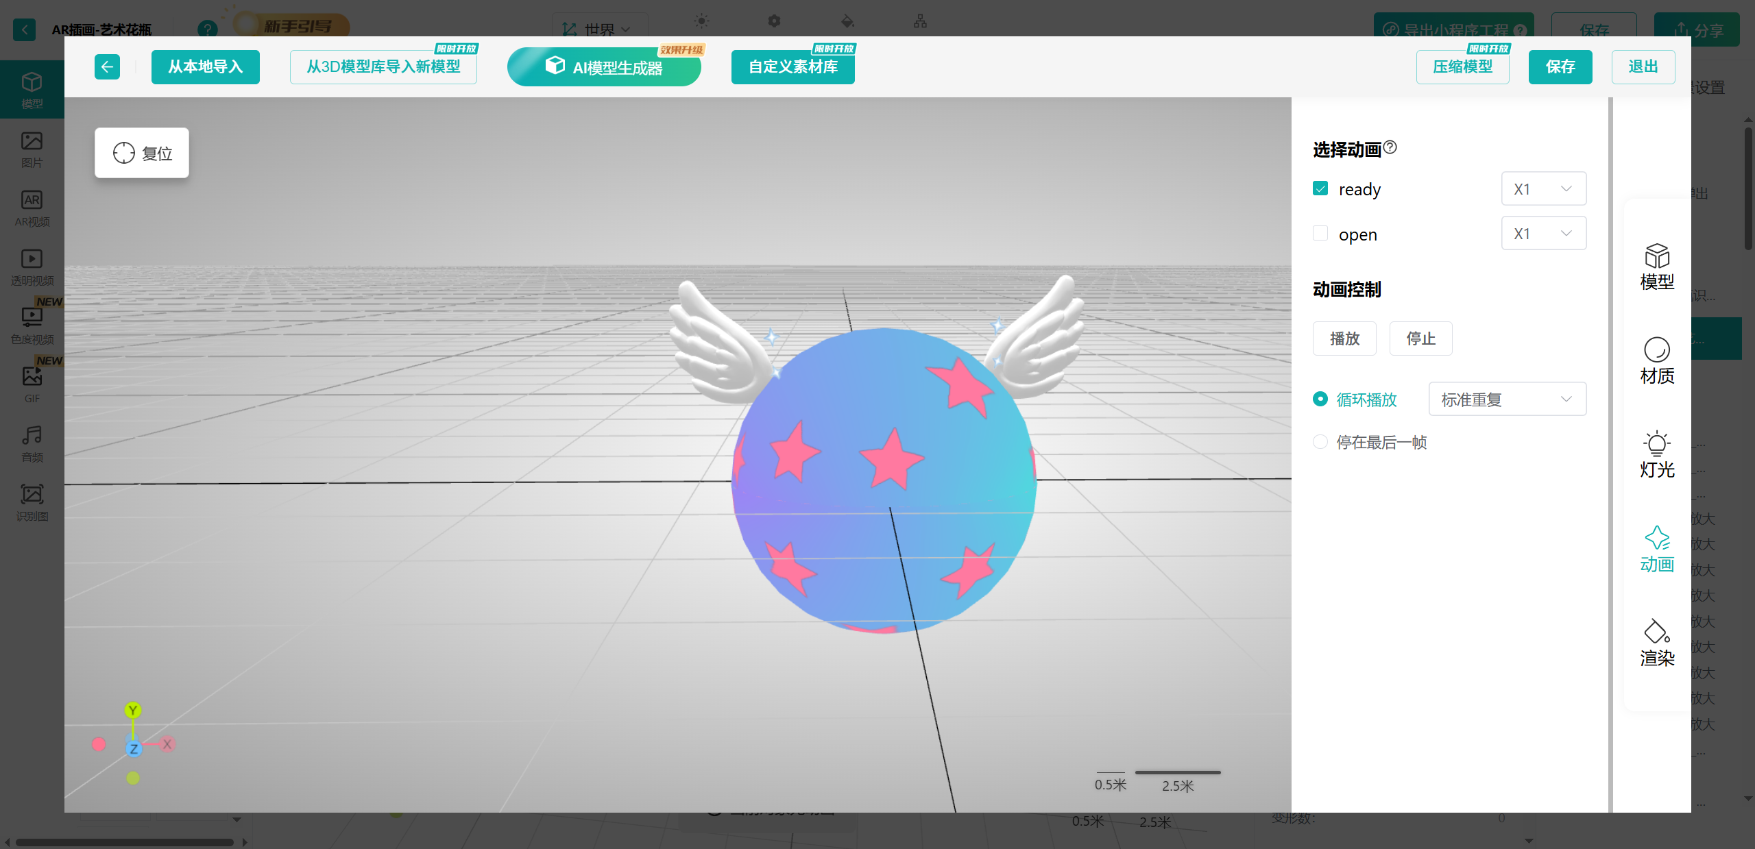Viewport: 1755px width, 849px height.
Task: Click the Y axis gizmo handle
Action: (x=133, y=710)
